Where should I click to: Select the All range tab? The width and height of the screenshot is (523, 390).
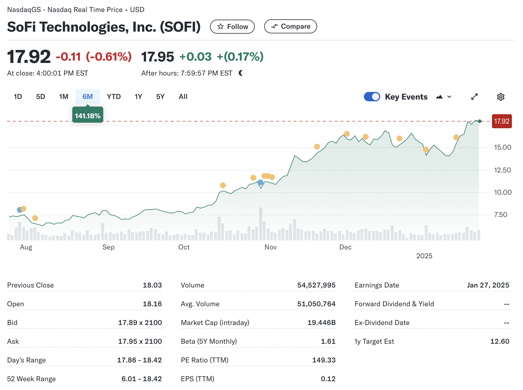[x=183, y=97]
